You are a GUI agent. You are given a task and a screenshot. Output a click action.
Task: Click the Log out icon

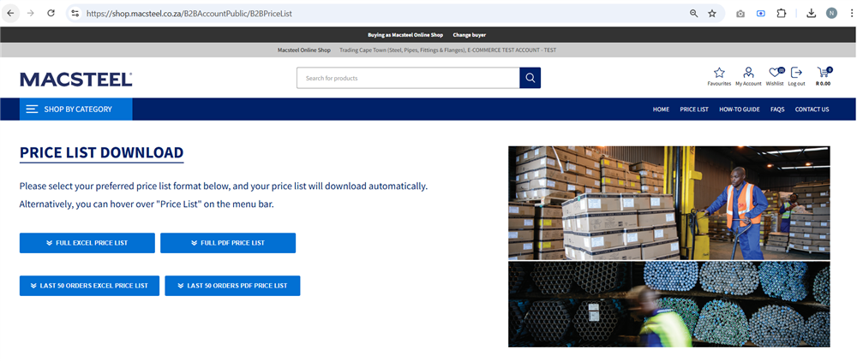pyautogui.click(x=796, y=76)
